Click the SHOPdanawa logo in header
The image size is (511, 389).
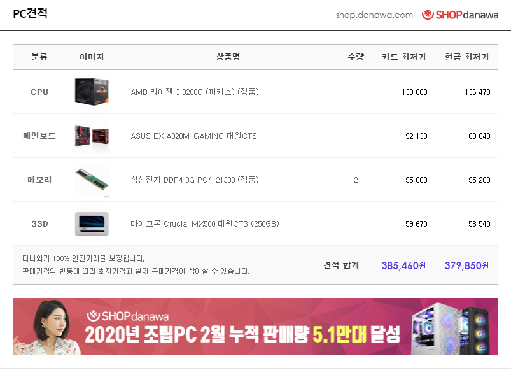coord(460,15)
